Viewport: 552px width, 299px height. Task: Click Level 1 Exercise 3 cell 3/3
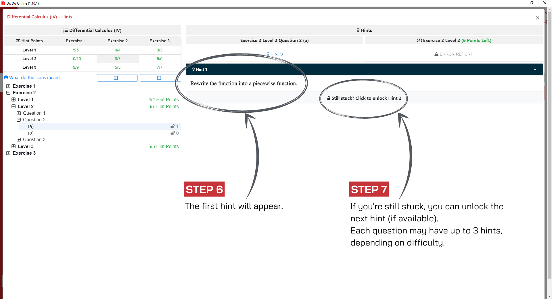click(160, 50)
